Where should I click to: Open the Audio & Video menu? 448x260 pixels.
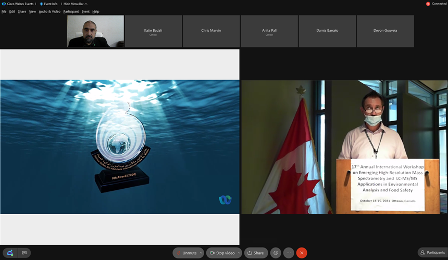(x=49, y=11)
